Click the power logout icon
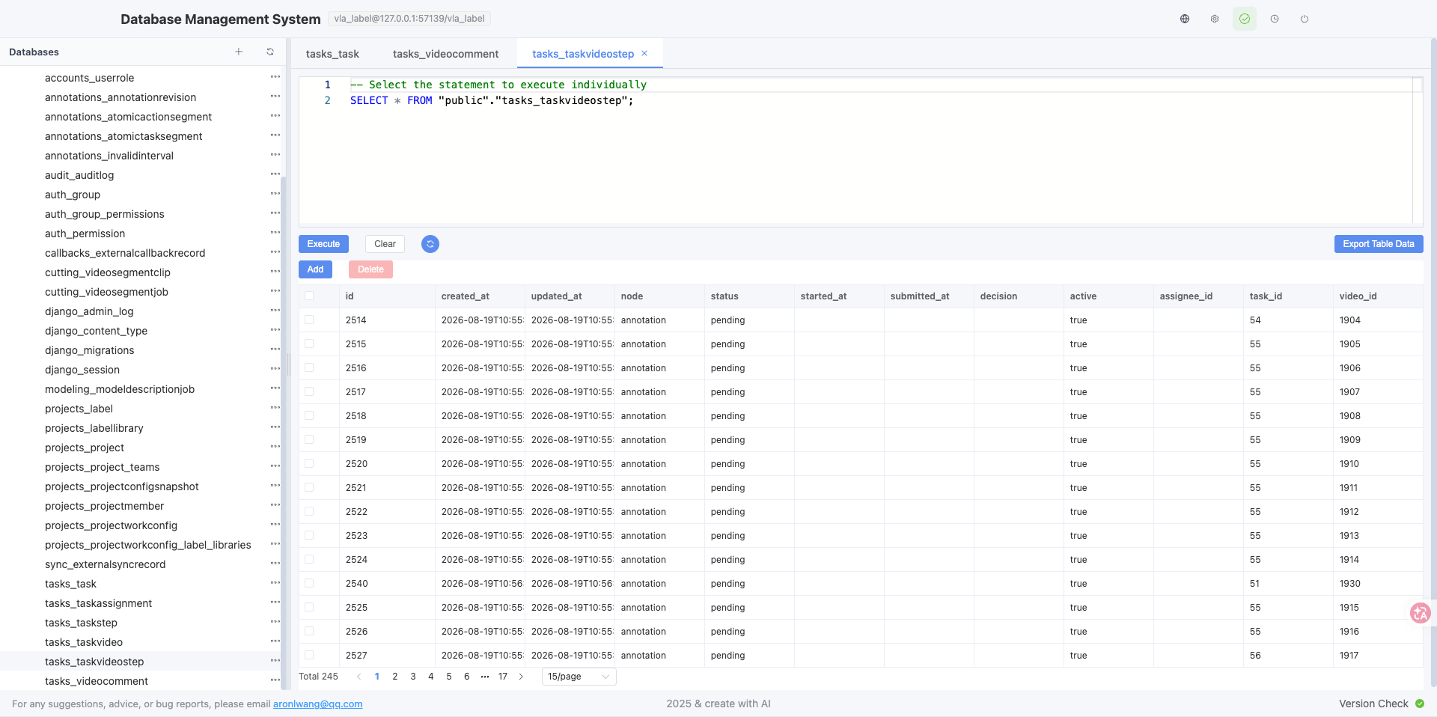 click(1305, 19)
